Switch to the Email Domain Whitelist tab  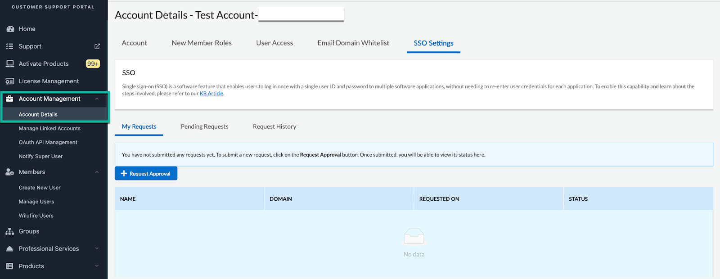[x=353, y=43]
